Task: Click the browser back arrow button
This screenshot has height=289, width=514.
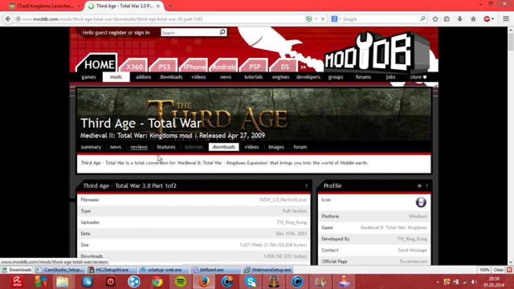Action: (8, 19)
